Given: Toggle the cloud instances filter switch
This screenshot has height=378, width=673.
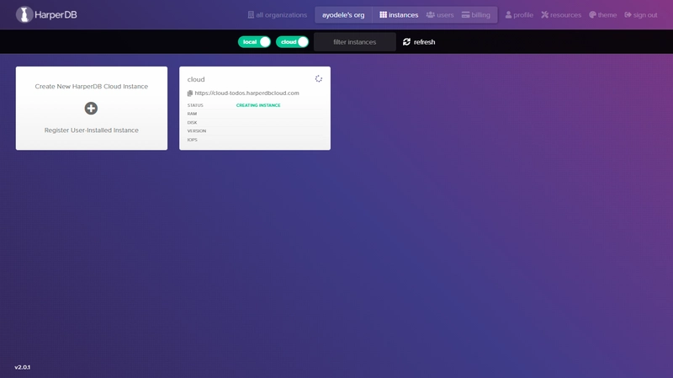Looking at the screenshot, I should pyautogui.click(x=292, y=41).
